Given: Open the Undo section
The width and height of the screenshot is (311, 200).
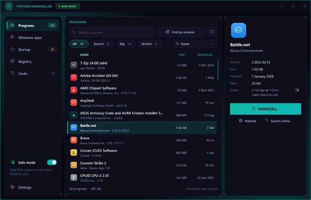Looking at the screenshot, I should [33, 73].
